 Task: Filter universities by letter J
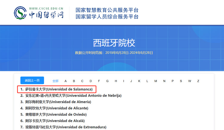pos(131,81)
